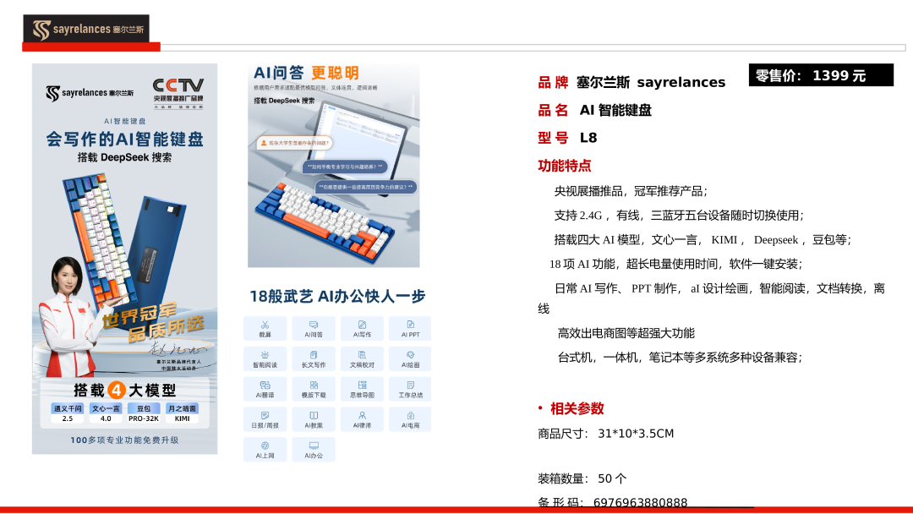Select the AI翻译 tile
The image size is (913, 514).
(265, 389)
